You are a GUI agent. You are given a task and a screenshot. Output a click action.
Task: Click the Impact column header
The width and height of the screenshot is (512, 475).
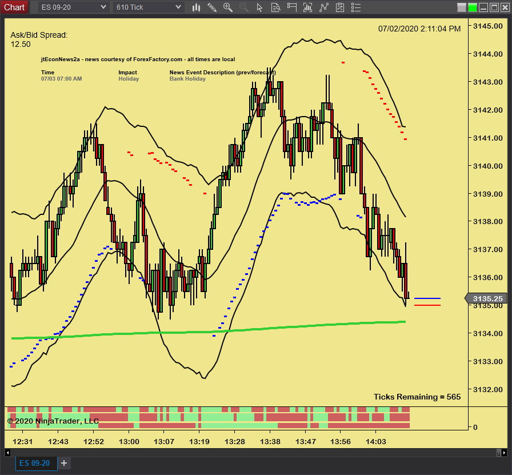click(127, 73)
